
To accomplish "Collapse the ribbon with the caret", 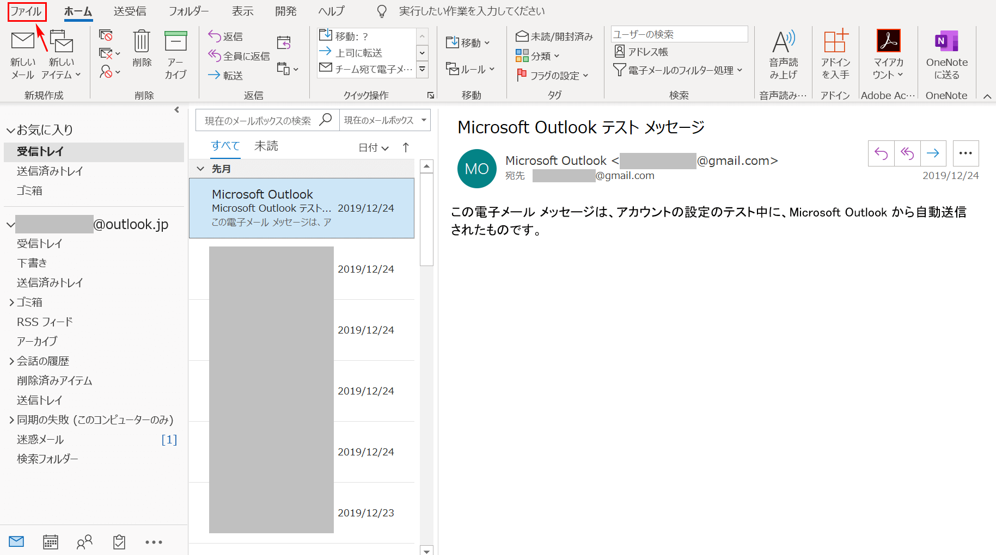I will point(987,96).
